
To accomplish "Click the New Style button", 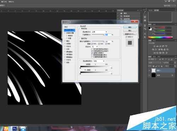I will (x=130, y=34).
